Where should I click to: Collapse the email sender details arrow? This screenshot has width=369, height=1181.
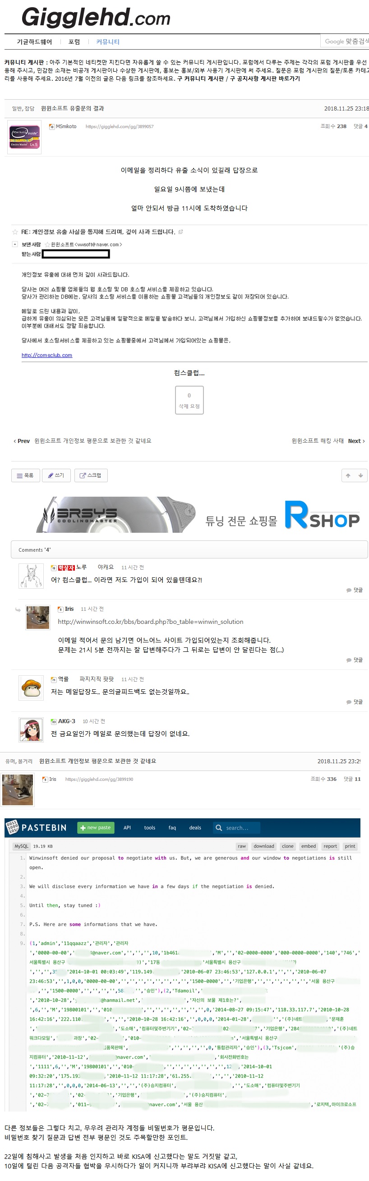click(15, 245)
